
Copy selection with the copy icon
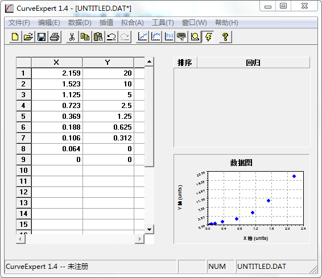(85, 37)
